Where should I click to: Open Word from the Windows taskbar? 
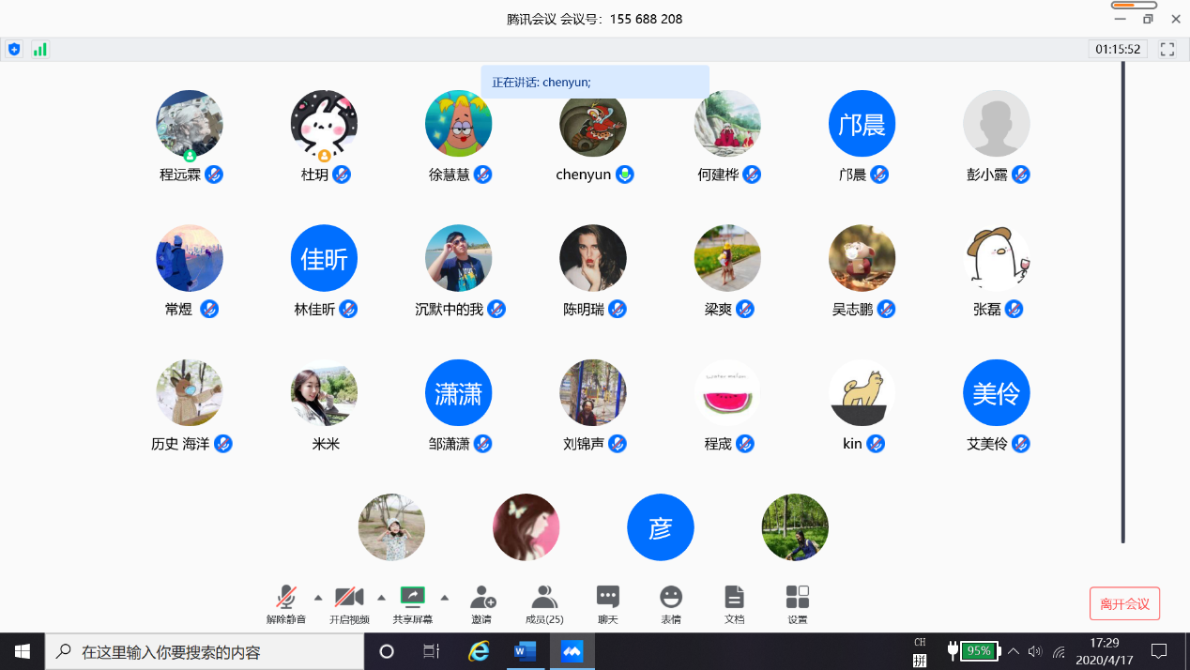pyautogui.click(x=526, y=651)
